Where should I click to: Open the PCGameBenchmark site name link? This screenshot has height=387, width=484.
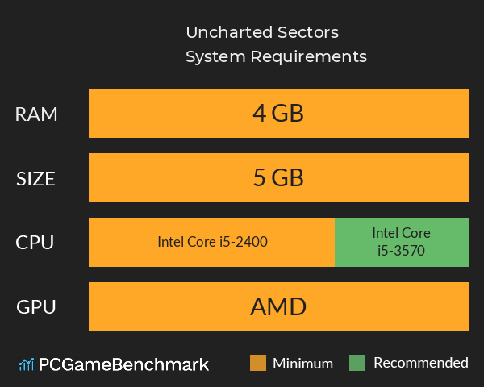point(124,364)
